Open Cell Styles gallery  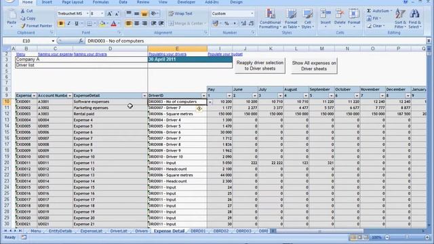click(x=307, y=18)
